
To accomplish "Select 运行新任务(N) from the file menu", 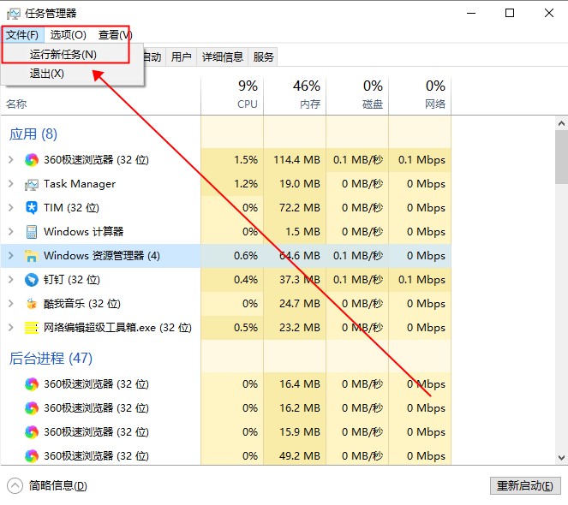I will [63, 54].
